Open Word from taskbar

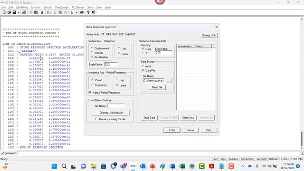172,166
